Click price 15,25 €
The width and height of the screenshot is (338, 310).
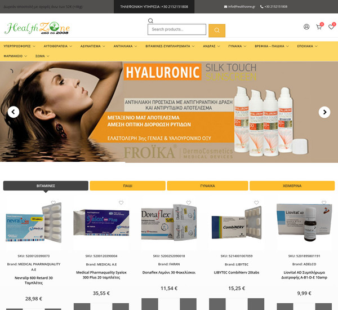tap(237, 289)
